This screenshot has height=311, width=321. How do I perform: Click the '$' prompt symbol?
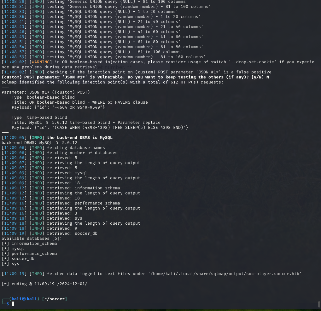tap(8, 304)
